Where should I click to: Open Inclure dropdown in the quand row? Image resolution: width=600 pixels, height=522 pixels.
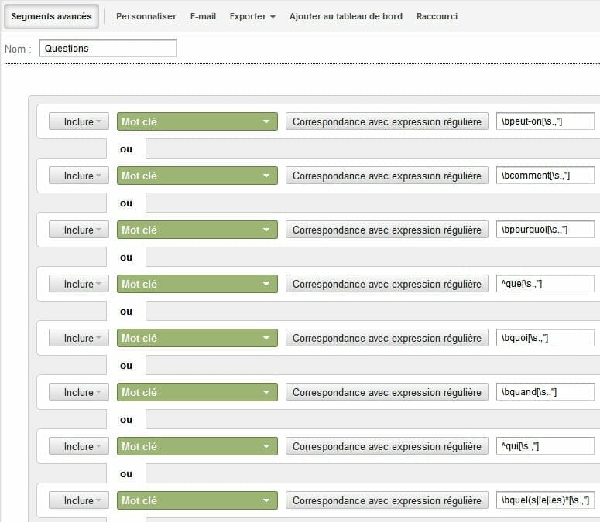point(78,392)
